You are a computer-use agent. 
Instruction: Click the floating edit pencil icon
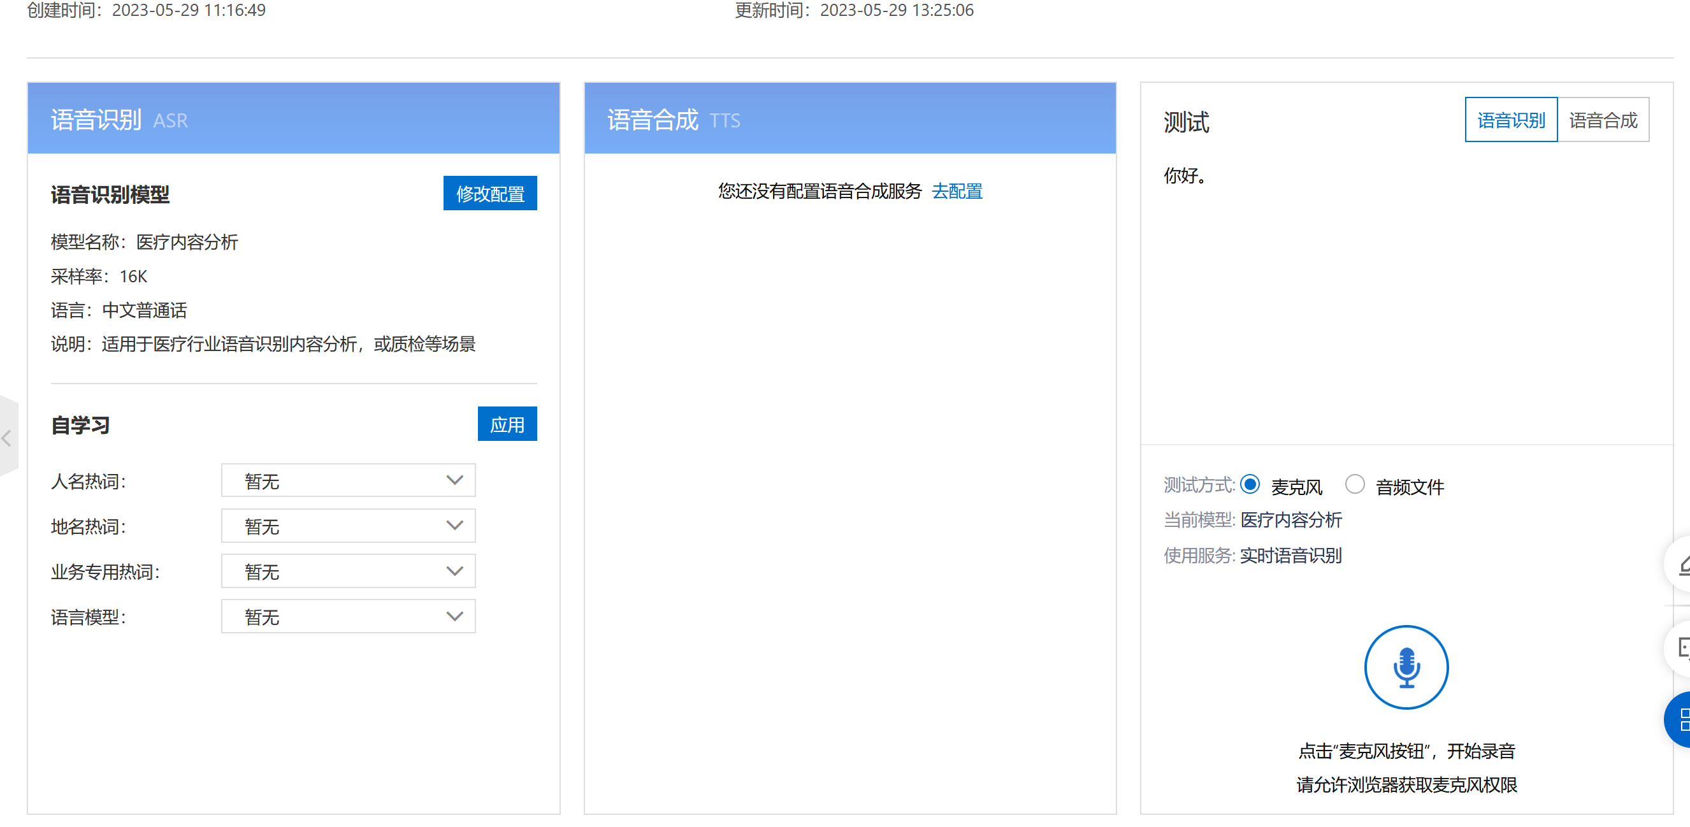pos(1682,565)
